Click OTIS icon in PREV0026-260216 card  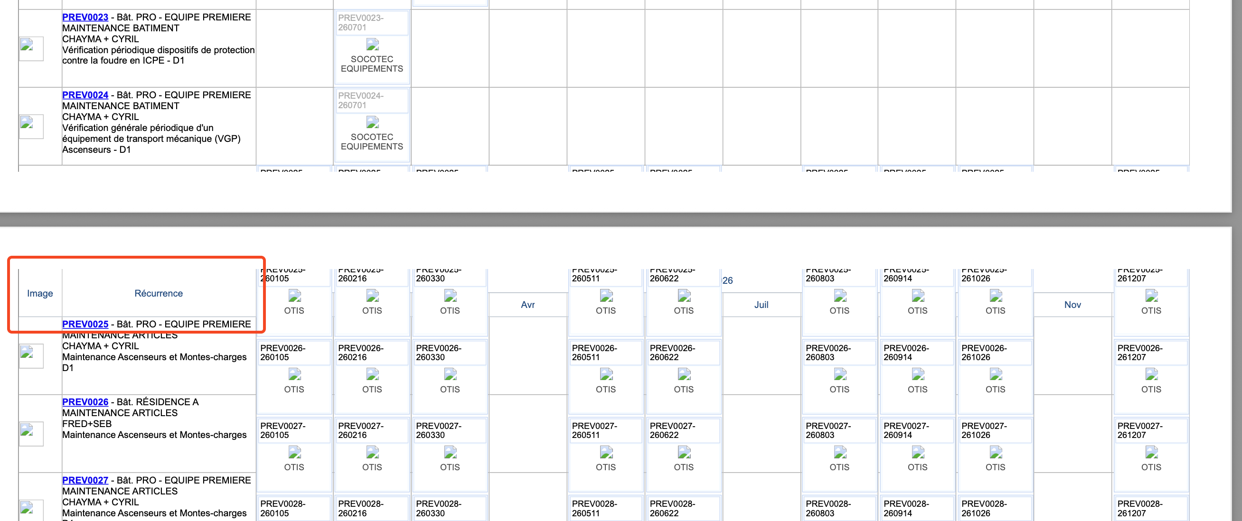coord(372,374)
